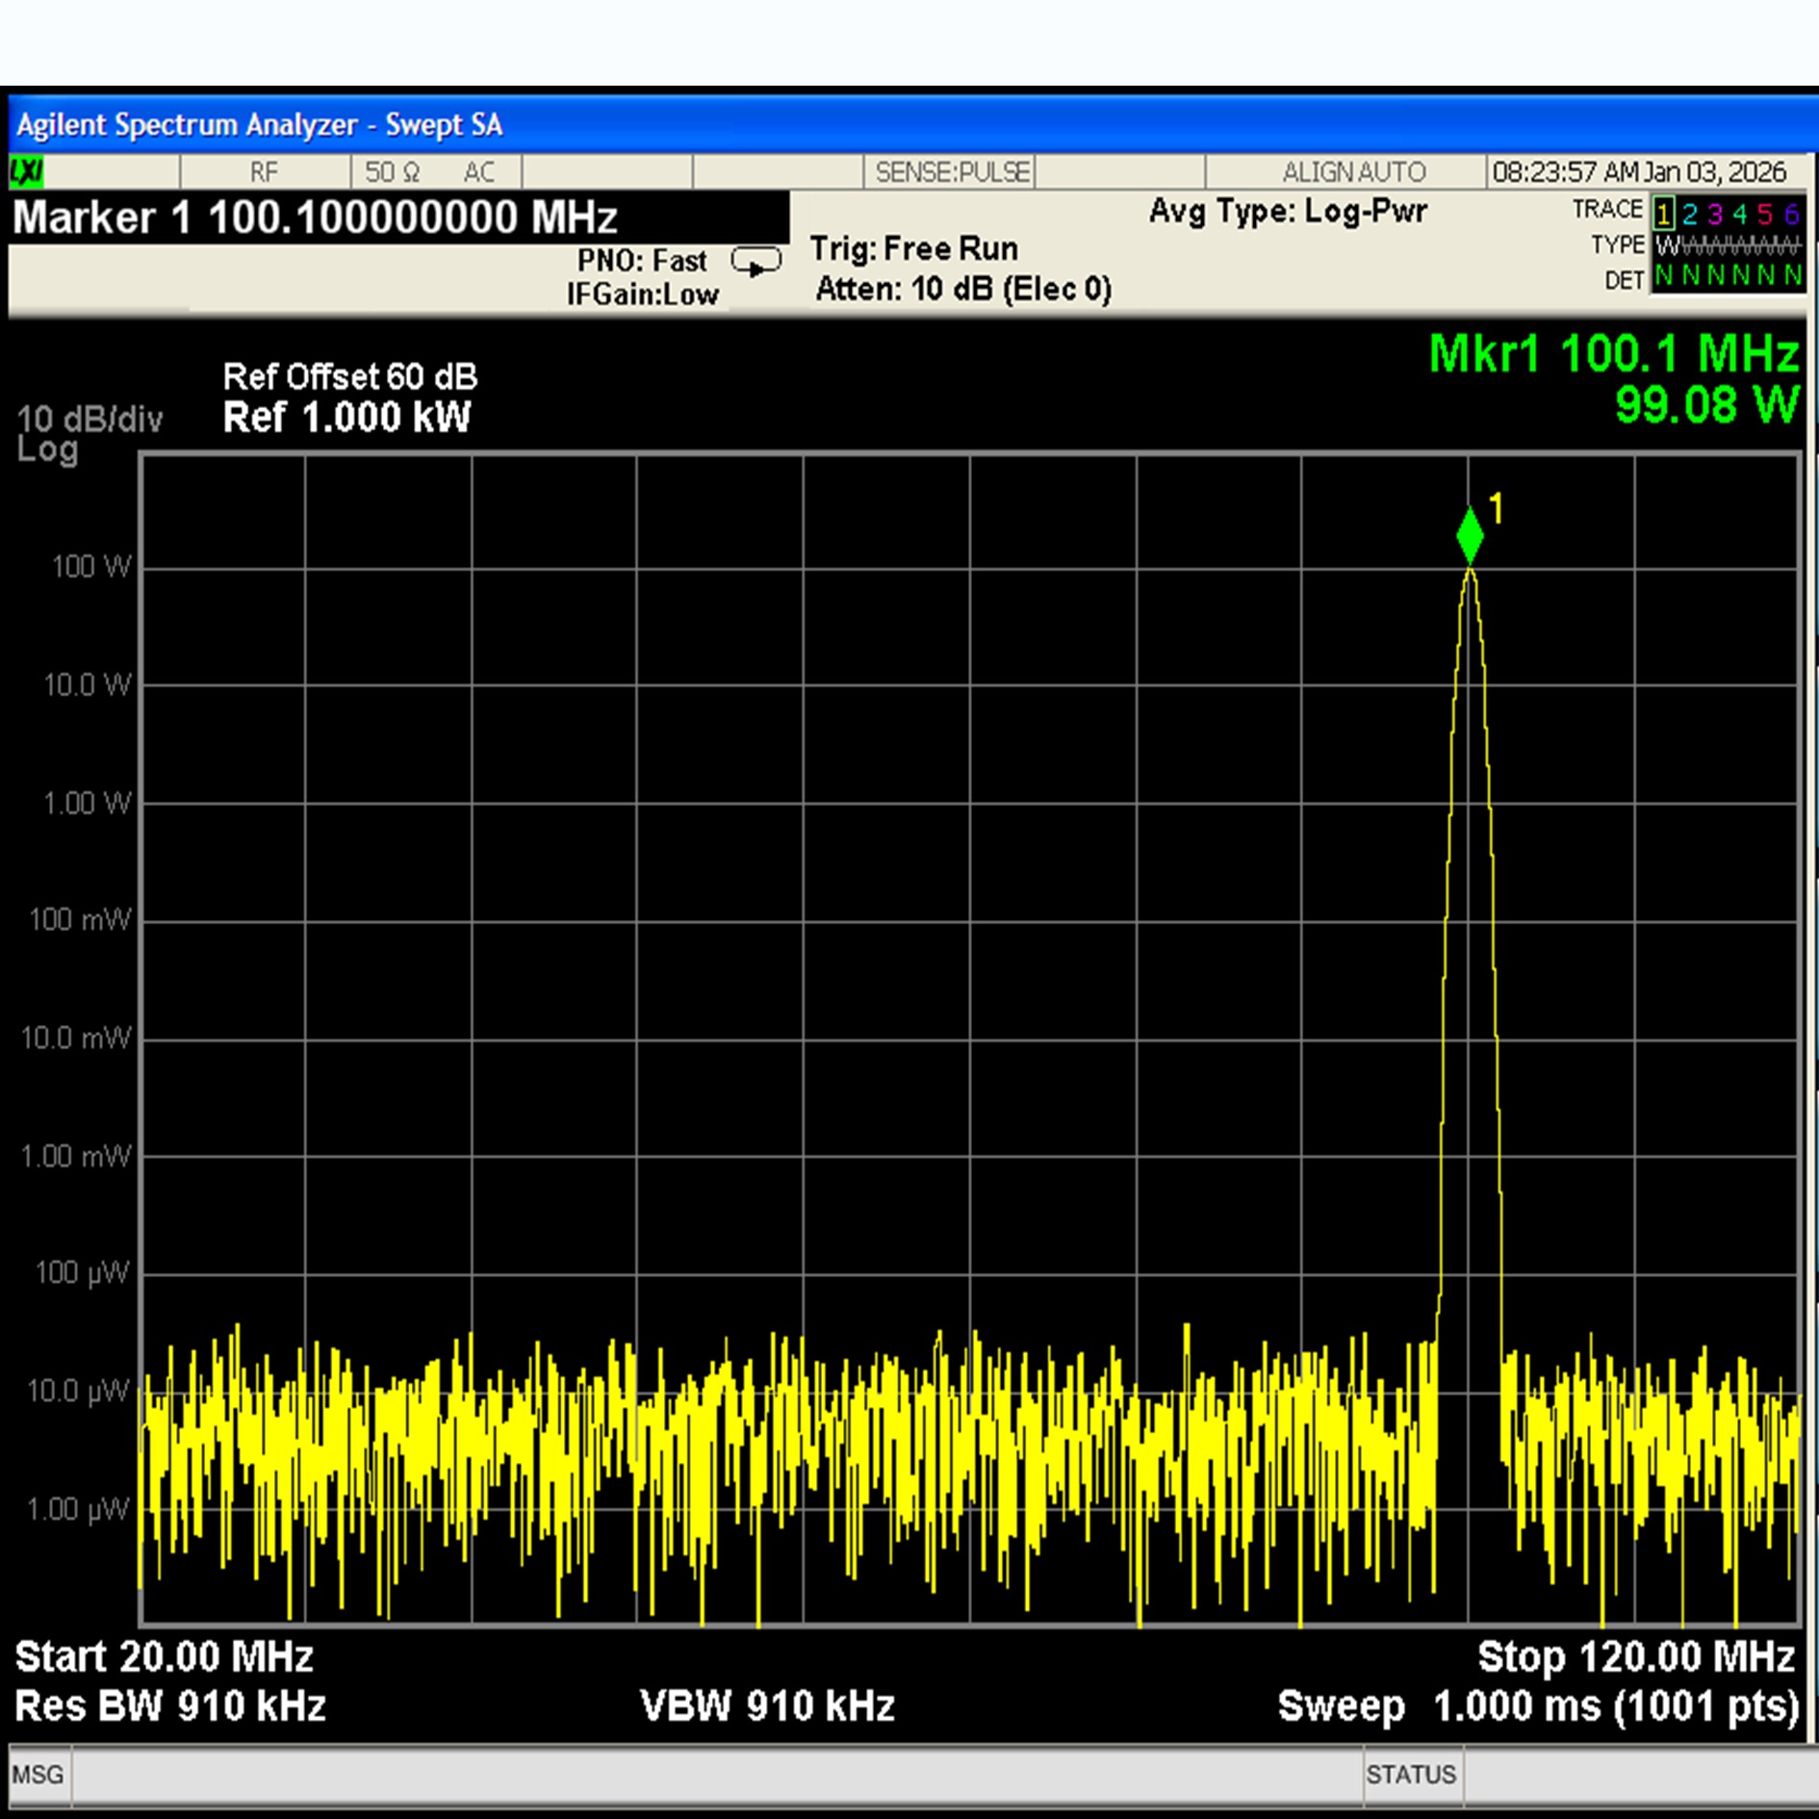This screenshot has height=1819, width=1819.
Task: Click the 100 µW axis label
Action: (82, 1273)
